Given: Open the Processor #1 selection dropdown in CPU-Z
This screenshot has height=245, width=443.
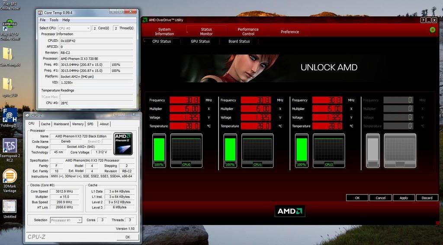Looking at the screenshot, I should 66,220.
